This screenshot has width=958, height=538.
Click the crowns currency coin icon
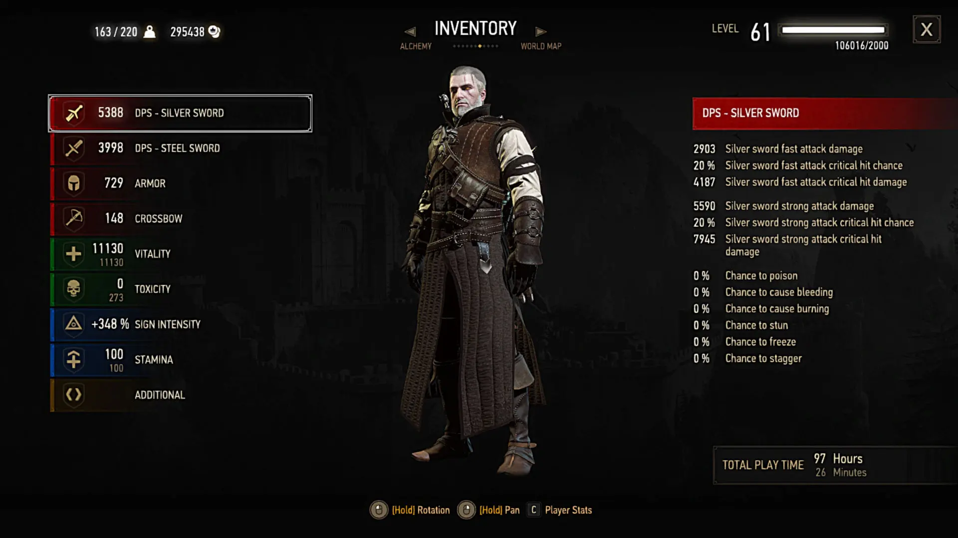coord(215,32)
